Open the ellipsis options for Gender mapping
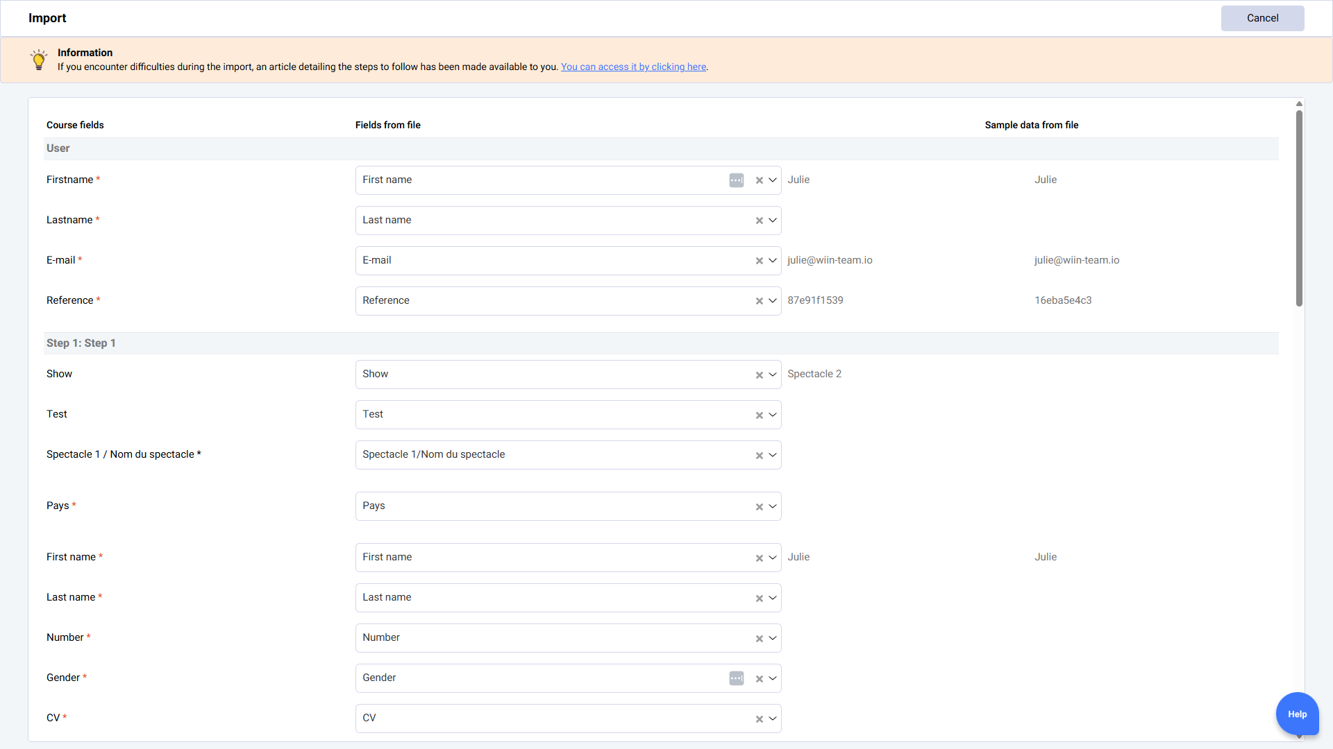1333x749 pixels. click(x=737, y=678)
